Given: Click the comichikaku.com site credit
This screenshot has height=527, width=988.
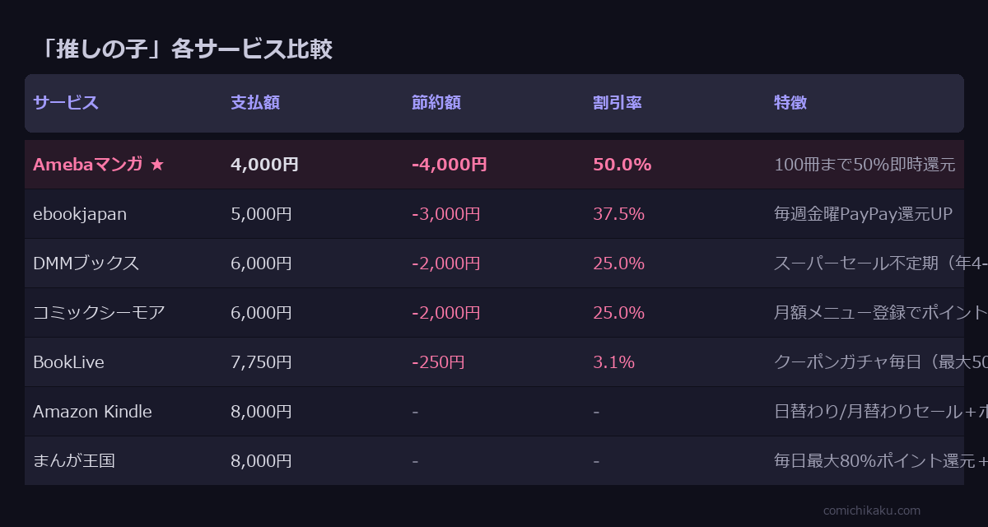Looking at the screenshot, I should coord(872,511).
